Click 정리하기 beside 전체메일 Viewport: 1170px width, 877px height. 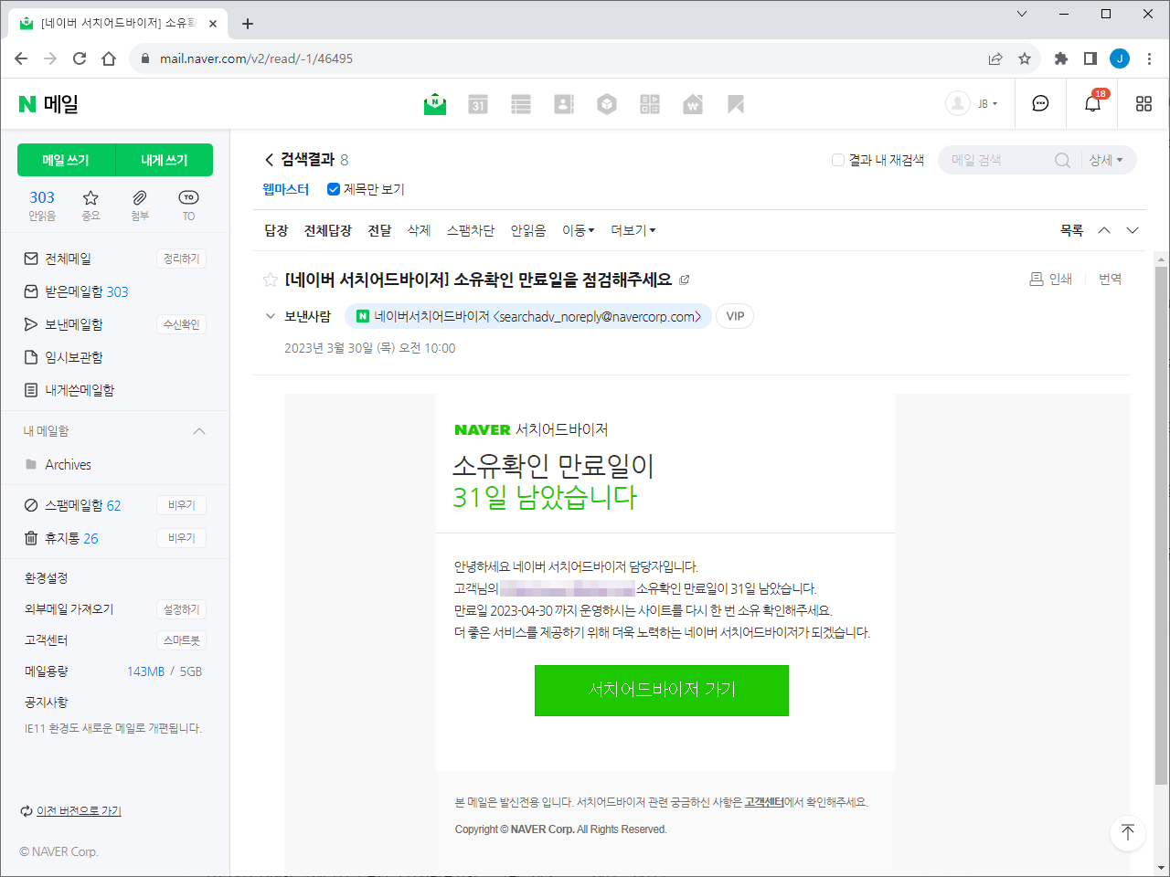(182, 259)
